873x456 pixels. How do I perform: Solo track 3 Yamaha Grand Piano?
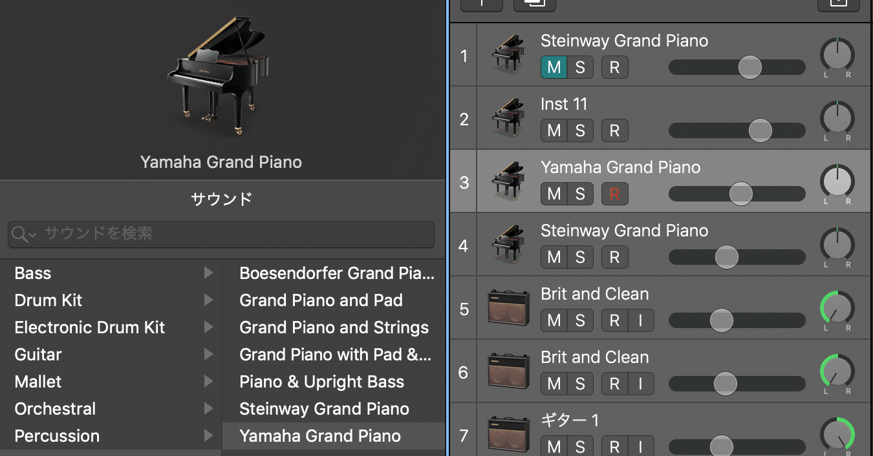click(580, 194)
